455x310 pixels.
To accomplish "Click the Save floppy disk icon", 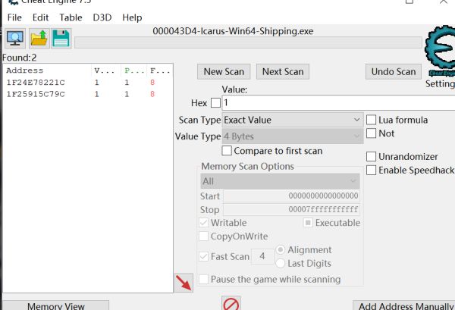I will pyautogui.click(x=61, y=38).
